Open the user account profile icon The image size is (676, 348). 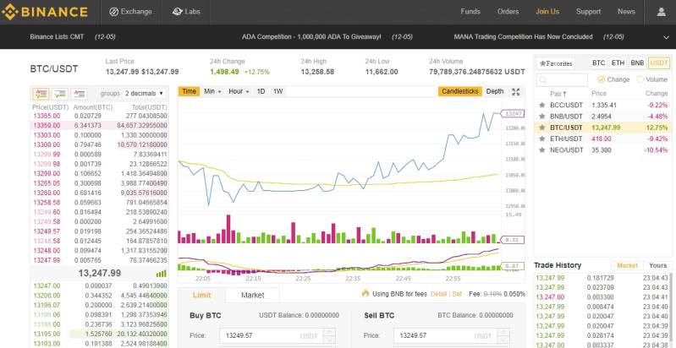661,12
